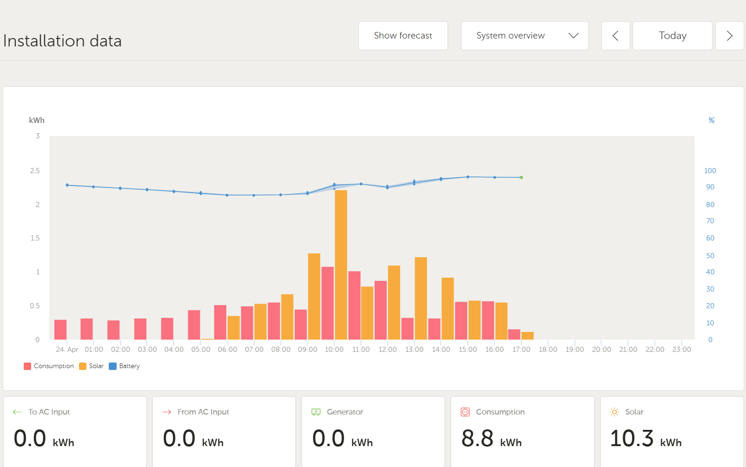Click the Today date button
746x467 pixels.
[x=672, y=36]
